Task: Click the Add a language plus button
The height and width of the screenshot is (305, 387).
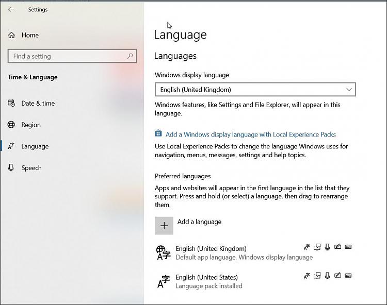Action: [164, 226]
